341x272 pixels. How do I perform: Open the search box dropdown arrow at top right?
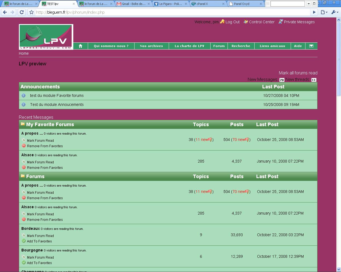308,4
